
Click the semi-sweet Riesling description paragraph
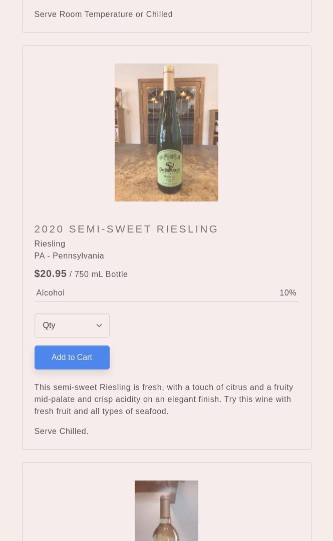click(x=164, y=399)
